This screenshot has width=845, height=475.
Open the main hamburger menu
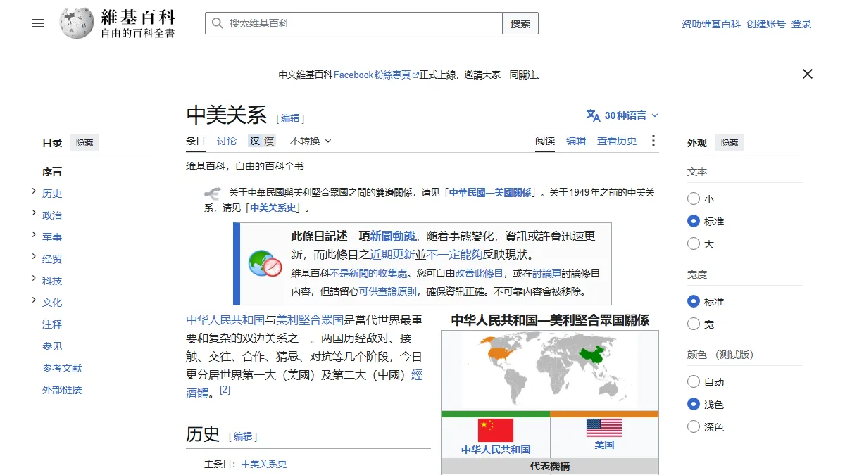coord(38,23)
